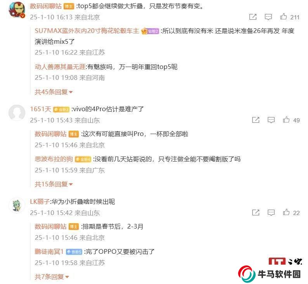308x284 pixels.
Task: Expand the 共7条回复 replies
Action: (52, 277)
